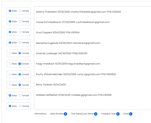Select Female for Moishy Finkelstein's row

point(20,11)
